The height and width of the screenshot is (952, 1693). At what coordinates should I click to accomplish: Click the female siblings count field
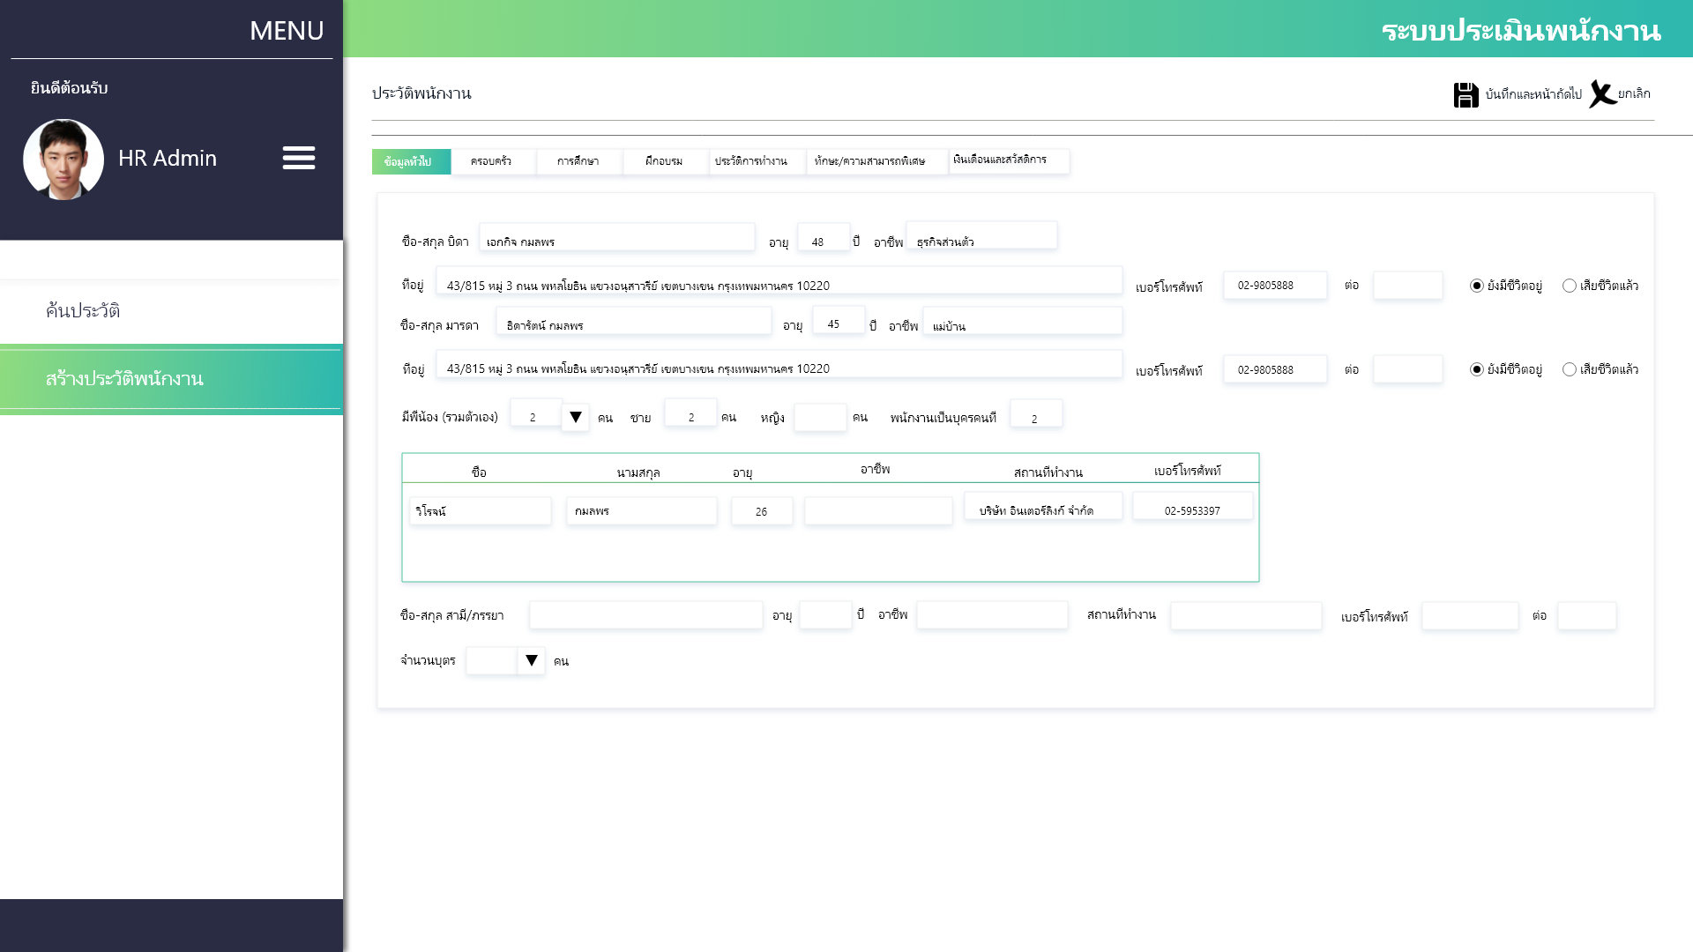pyautogui.click(x=820, y=418)
